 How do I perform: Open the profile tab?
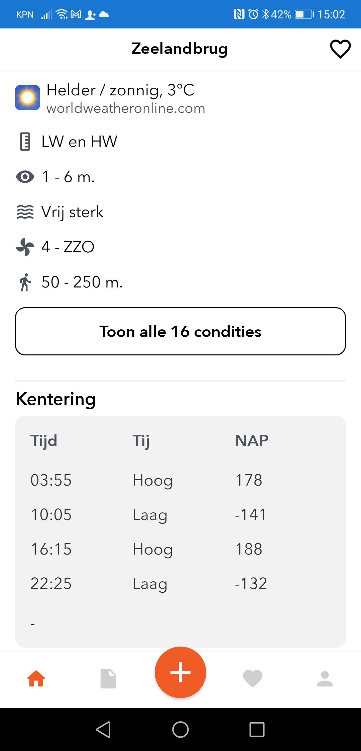click(x=325, y=679)
